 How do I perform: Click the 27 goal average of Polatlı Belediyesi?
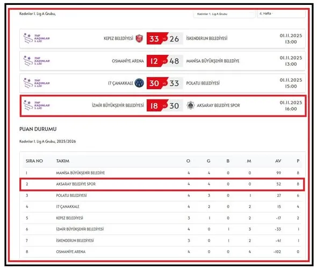279,195
